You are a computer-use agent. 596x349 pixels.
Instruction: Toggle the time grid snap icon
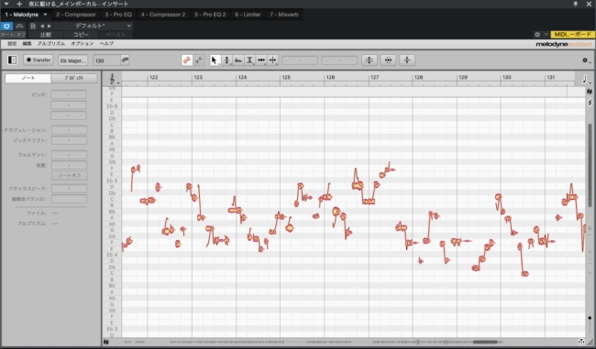point(199,60)
